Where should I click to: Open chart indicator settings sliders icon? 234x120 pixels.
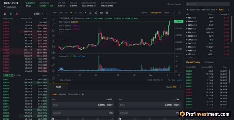click(91, 13)
